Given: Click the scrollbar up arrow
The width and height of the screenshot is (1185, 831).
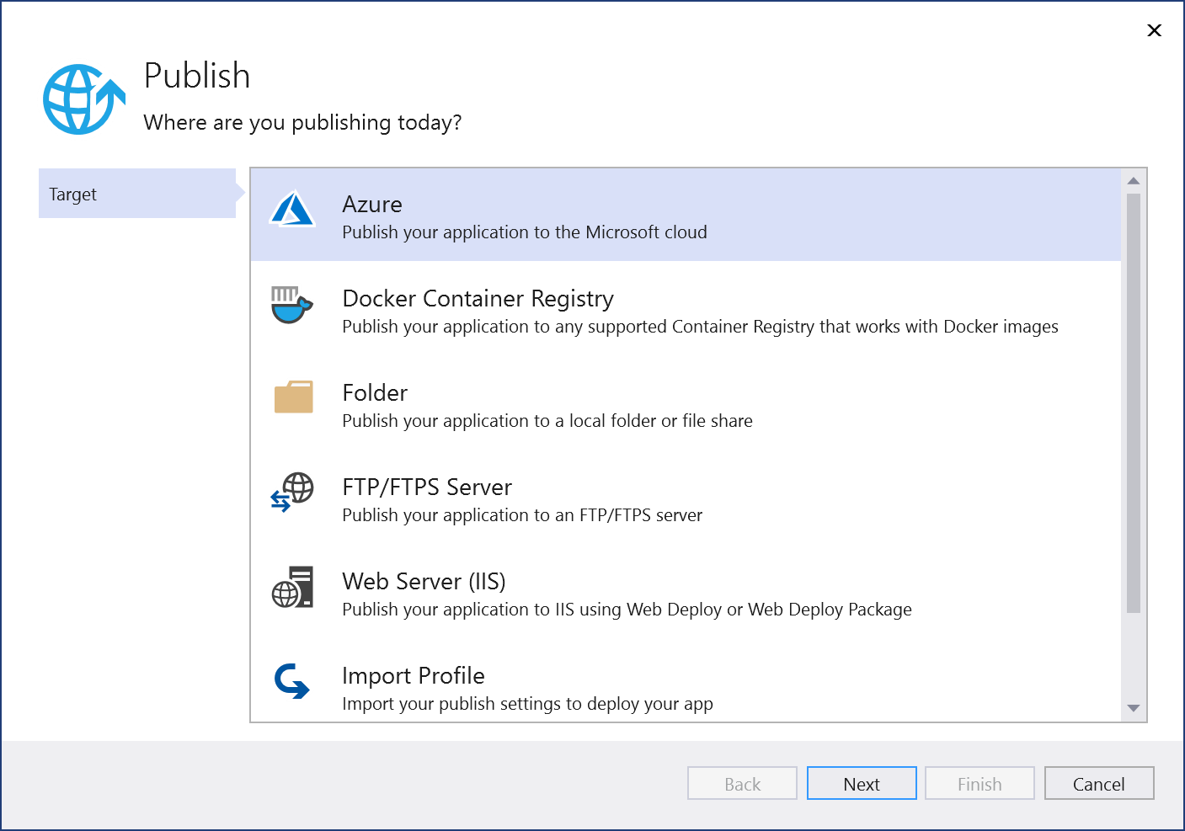Looking at the screenshot, I should pyautogui.click(x=1134, y=178).
